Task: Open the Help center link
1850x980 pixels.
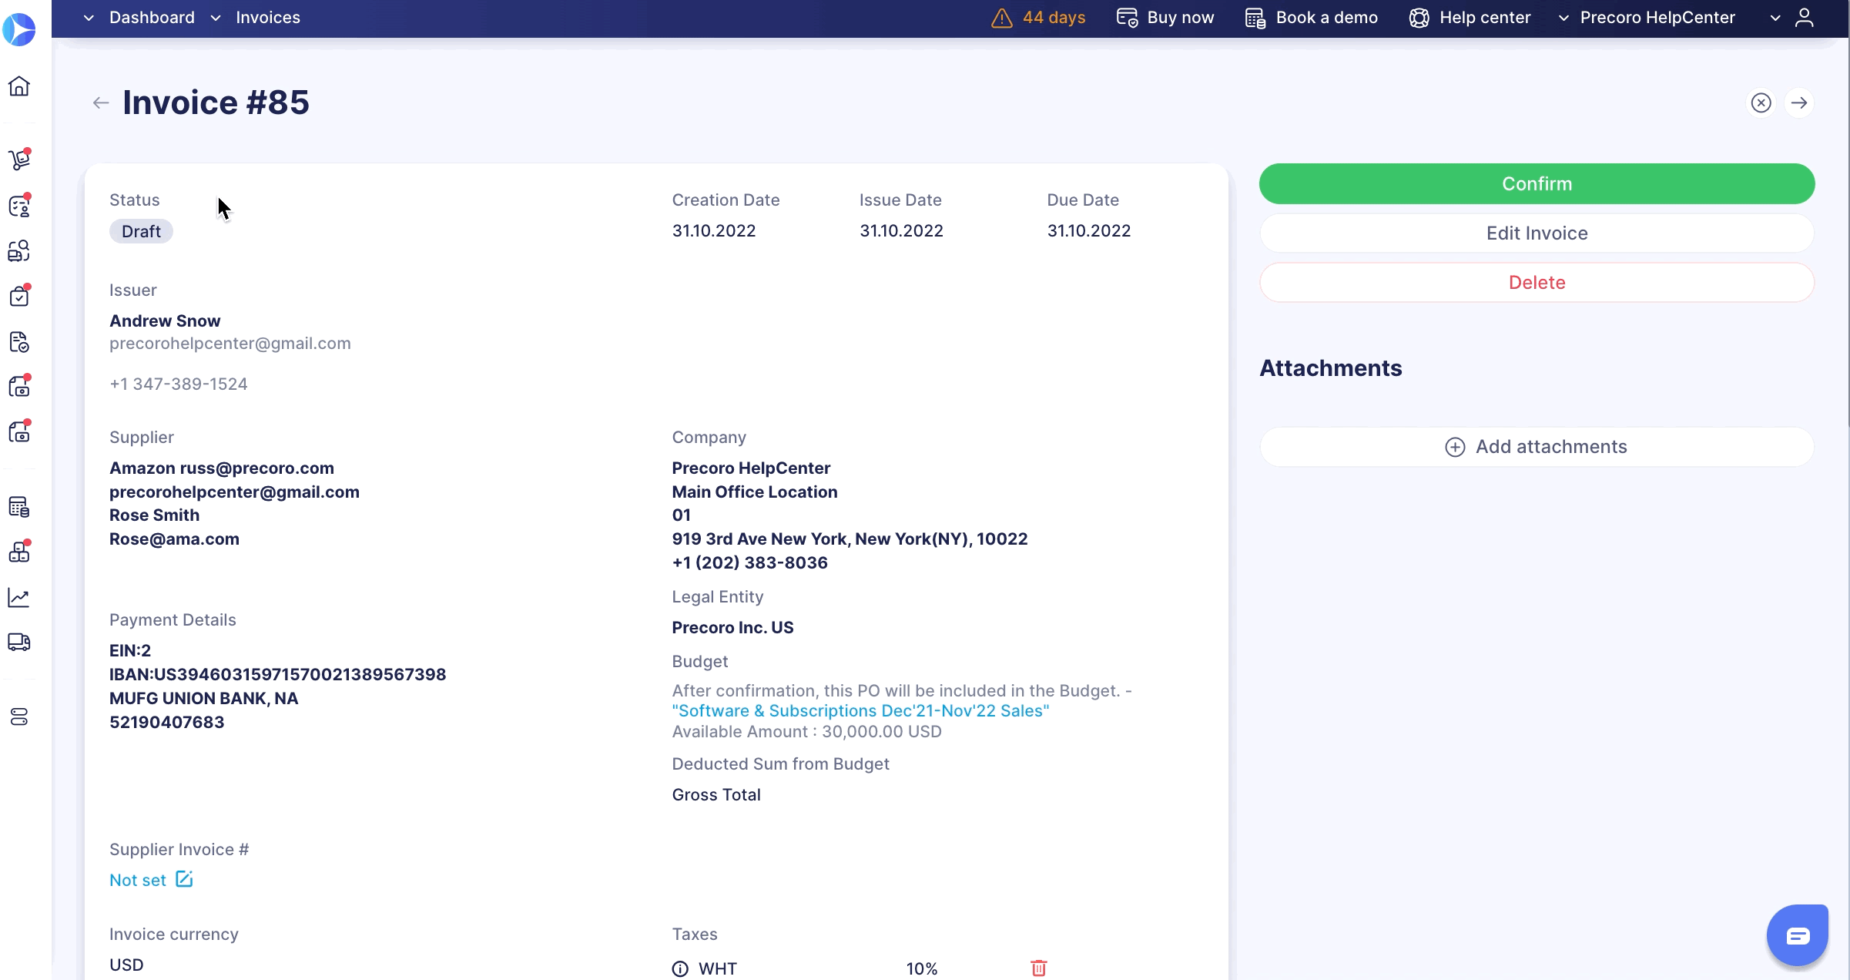Action: point(1470,18)
